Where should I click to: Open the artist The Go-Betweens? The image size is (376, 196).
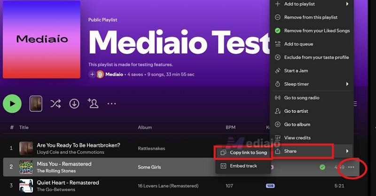click(56, 189)
